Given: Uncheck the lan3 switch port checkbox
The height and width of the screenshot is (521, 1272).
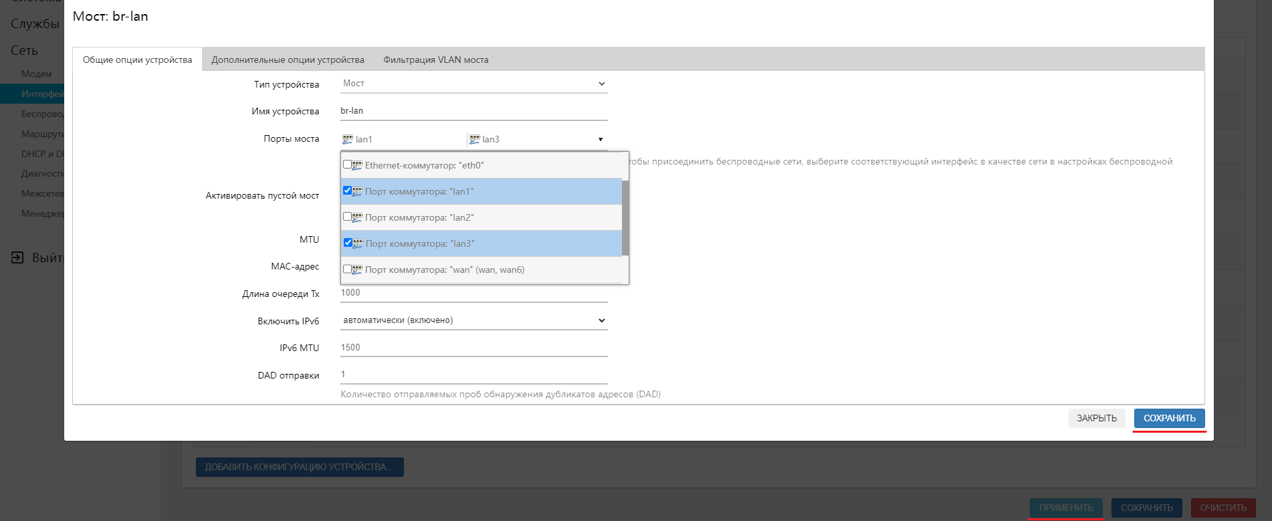Looking at the screenshot, I should [x=348, y=243].
